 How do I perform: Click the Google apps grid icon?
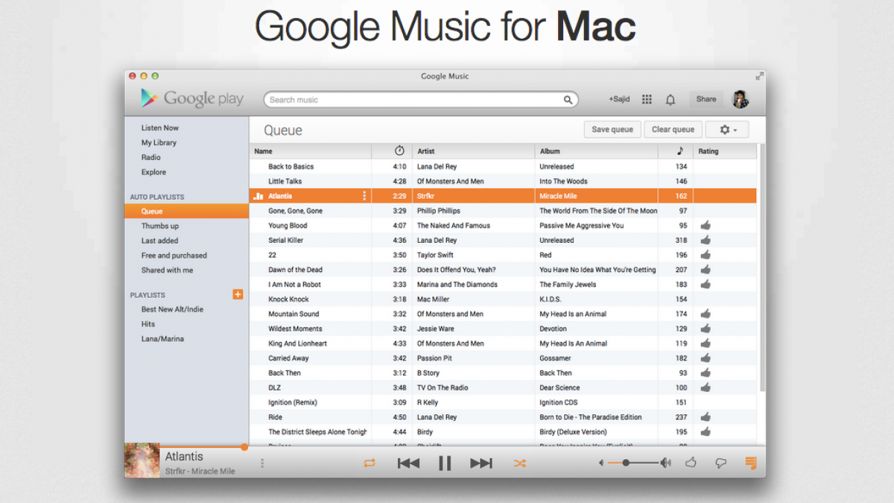pyautogui.click(x=647, y=100)
